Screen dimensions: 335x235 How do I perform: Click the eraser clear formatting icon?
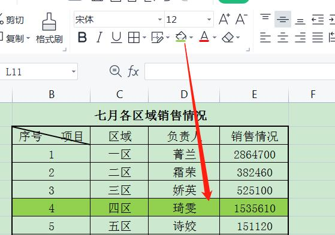[x=228, y=38]
